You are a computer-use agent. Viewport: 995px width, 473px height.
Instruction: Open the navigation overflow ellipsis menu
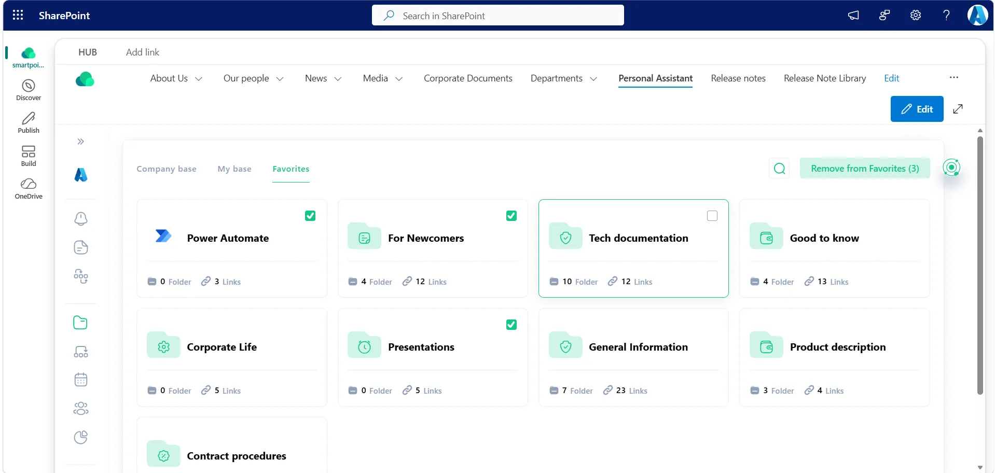tap(954, 77)
